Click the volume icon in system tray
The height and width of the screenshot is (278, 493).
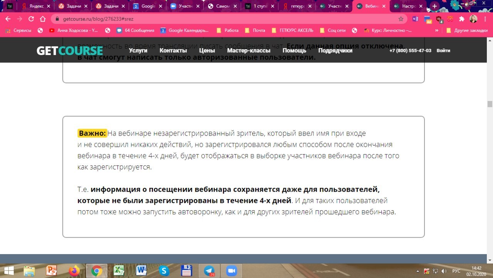(x=443, y=271)
